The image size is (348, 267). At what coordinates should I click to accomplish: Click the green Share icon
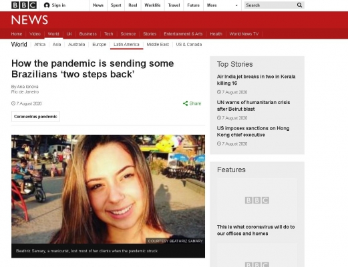[185, 103]
